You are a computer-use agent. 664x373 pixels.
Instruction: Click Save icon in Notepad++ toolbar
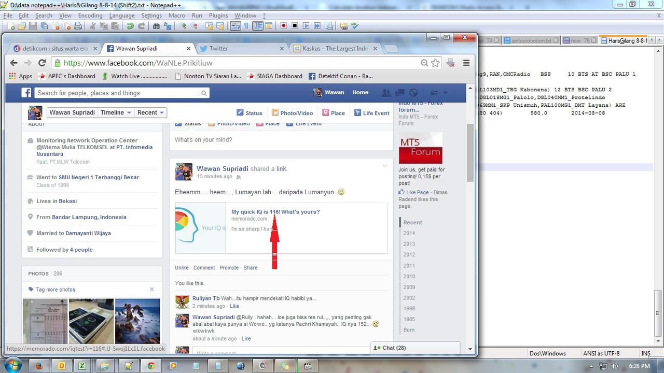pyautogui.click(x=34, y=25)
